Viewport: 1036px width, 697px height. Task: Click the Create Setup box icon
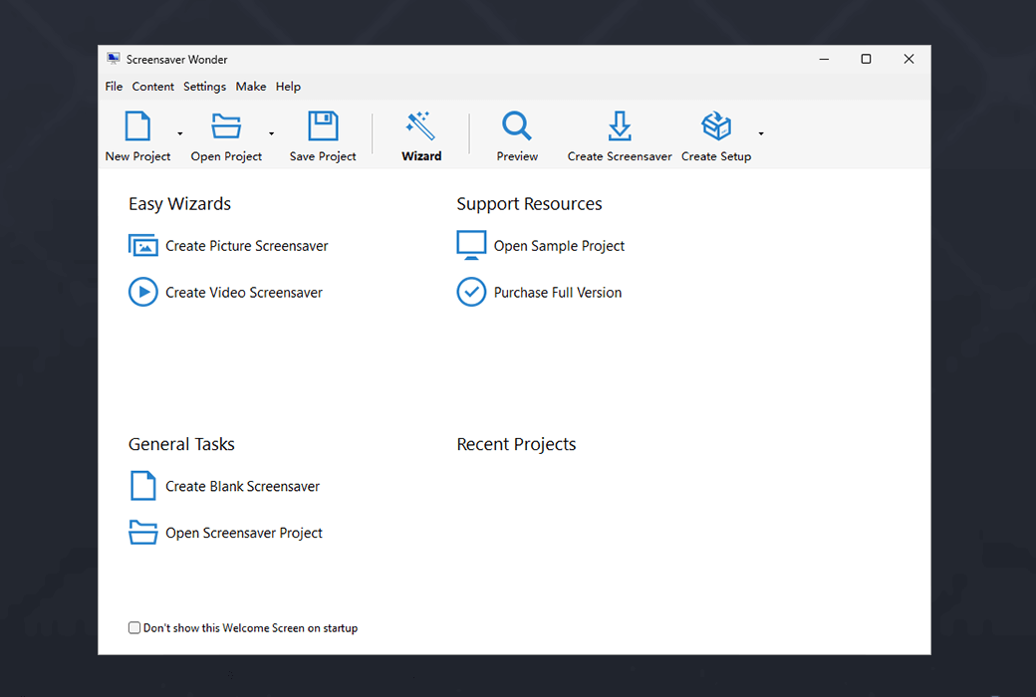click(716, 125)
